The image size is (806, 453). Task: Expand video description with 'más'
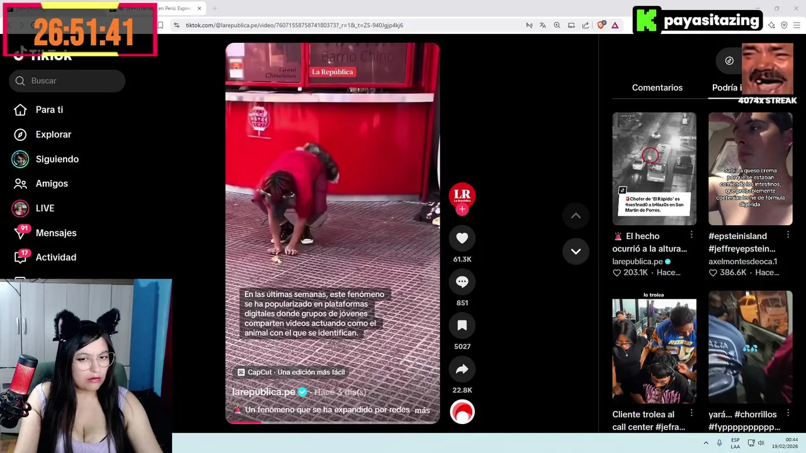pyautogui.click(x=422, y=410)
